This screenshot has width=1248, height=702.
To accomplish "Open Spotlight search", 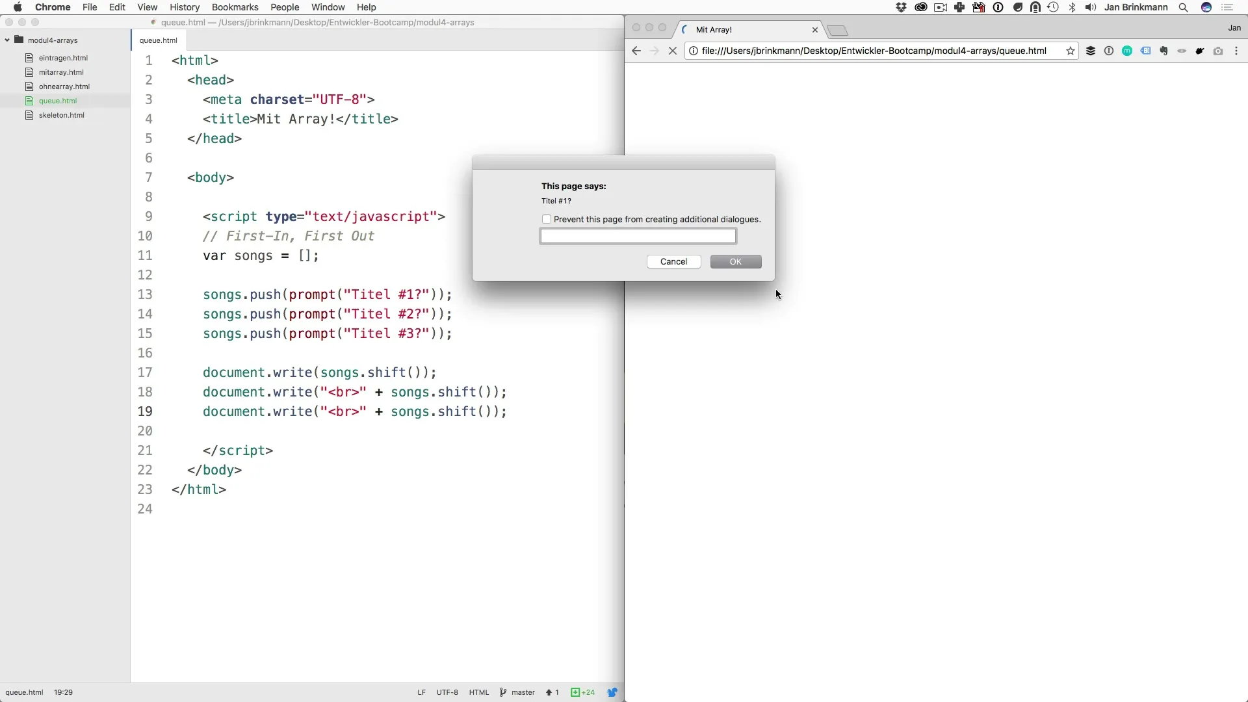I will click(x=1183, y=7).
